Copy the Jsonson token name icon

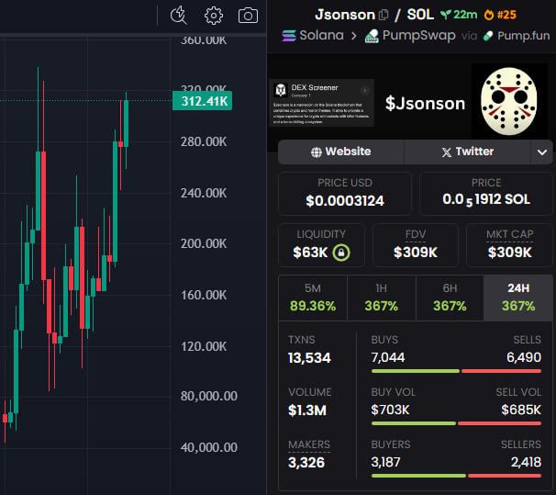click(x=384, y=15)
